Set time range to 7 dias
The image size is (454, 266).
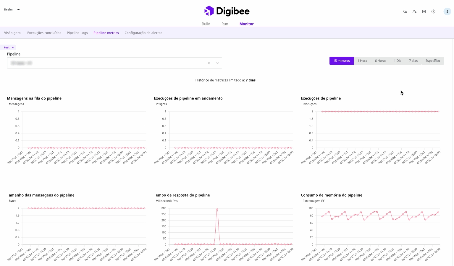click(x=413, y=61)
